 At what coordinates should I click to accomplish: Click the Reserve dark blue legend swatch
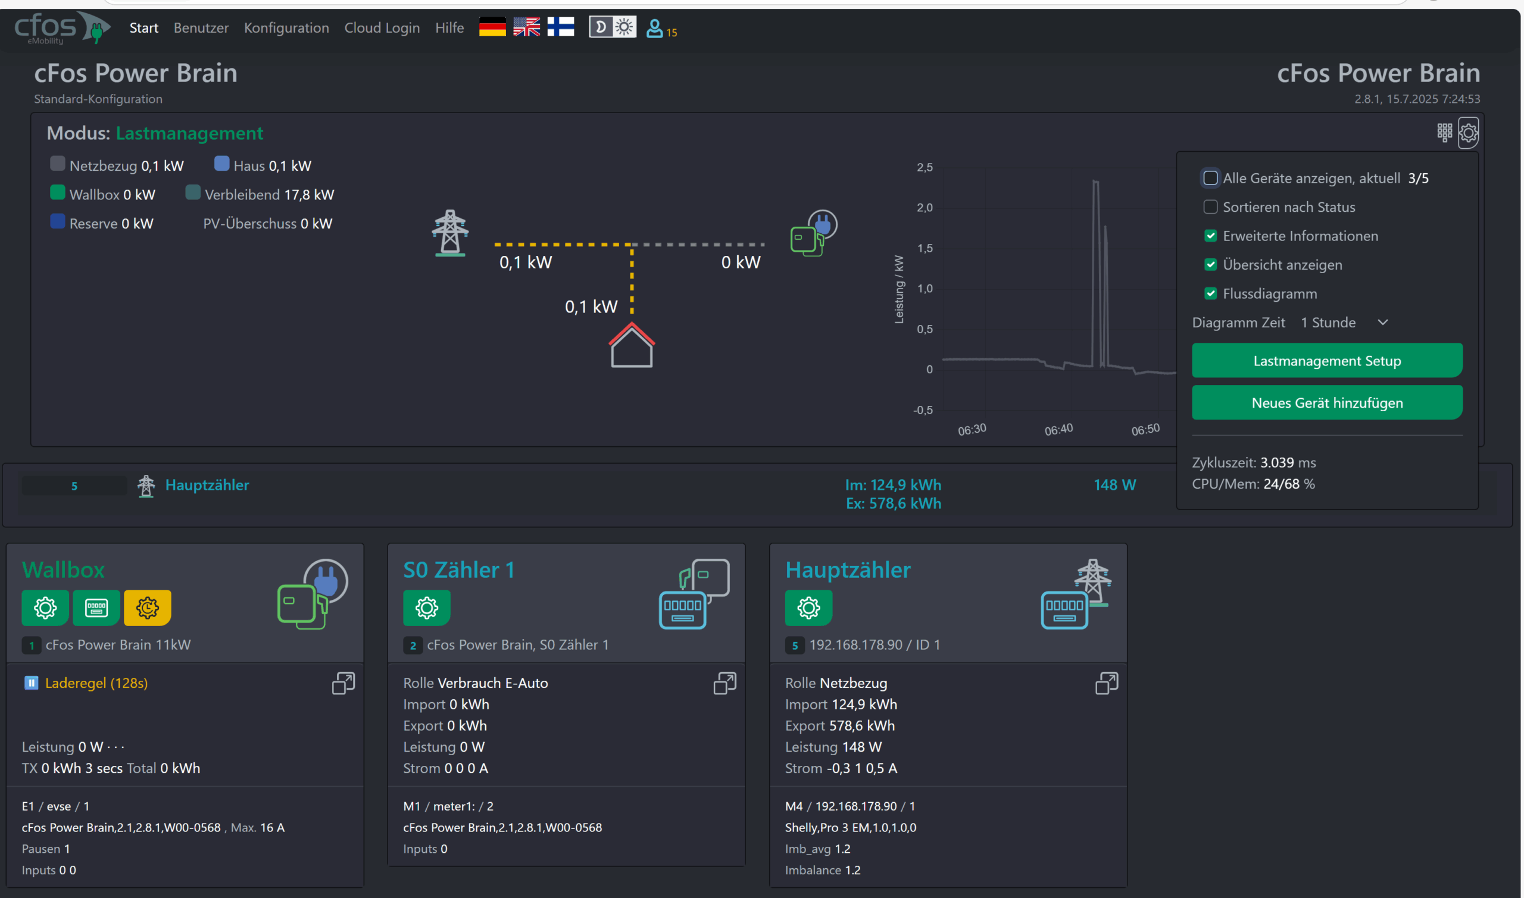58,221
